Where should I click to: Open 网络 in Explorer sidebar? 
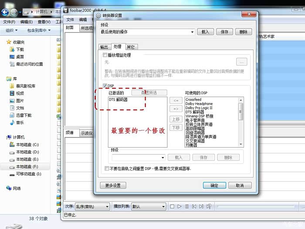tap(14, 188)
